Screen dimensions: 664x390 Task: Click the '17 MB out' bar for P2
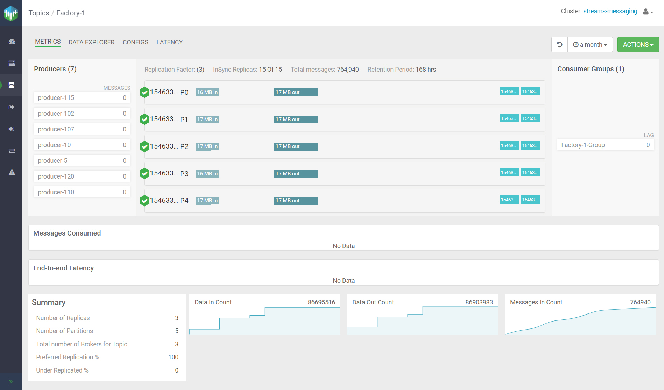296,146
